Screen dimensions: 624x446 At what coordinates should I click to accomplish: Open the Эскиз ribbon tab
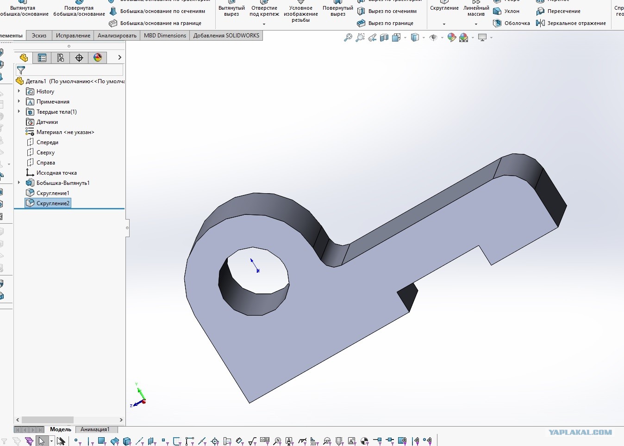click(x=39, y=36)
